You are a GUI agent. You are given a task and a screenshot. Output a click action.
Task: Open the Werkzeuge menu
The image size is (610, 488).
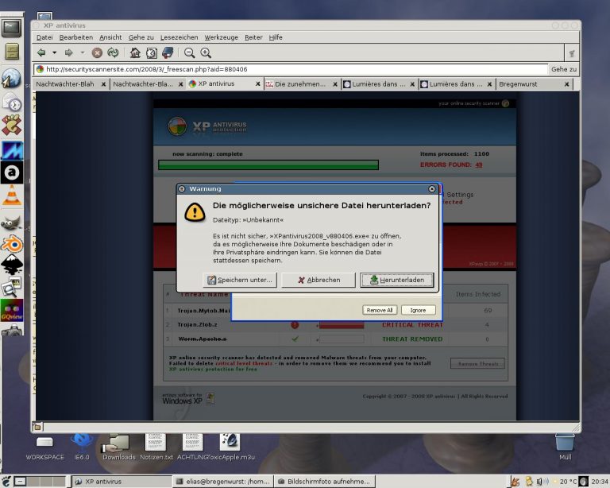pyautogui.click(x=221, y=37)
